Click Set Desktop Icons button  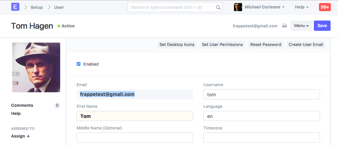click(x=177, y=45)
